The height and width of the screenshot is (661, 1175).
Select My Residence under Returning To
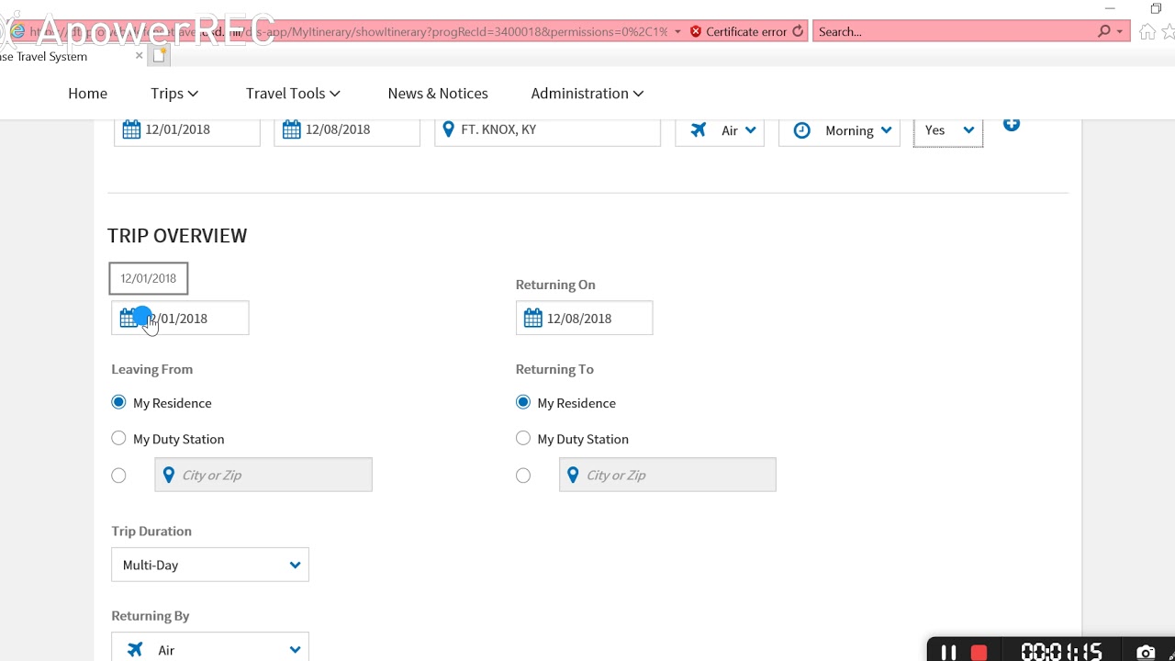pyautogui.click(x=523, y=402)
